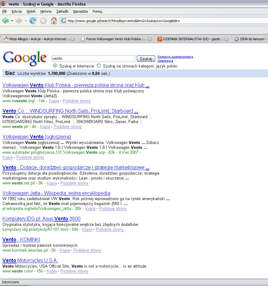Open Vento - Dotacje, doradztwo gospodarcze result

click(x=76, y=168)
